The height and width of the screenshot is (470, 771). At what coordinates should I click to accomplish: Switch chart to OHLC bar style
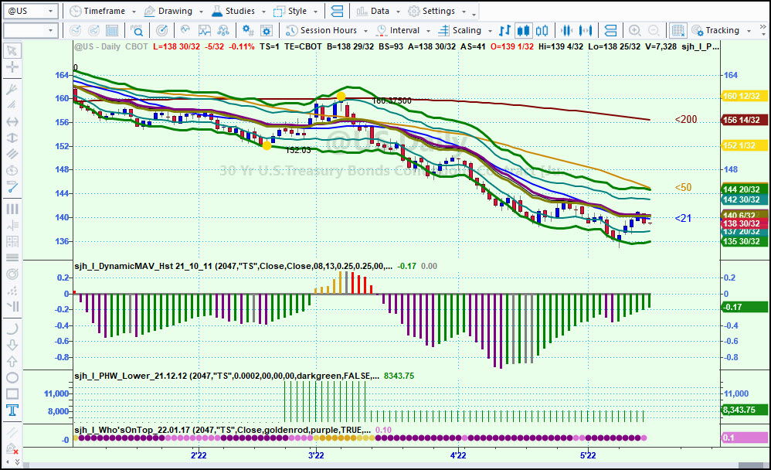click(504, 30)
